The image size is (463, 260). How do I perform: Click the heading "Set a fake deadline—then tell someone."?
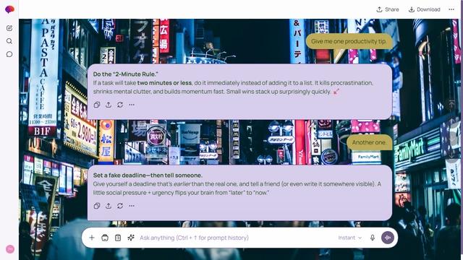click(148, 175)
